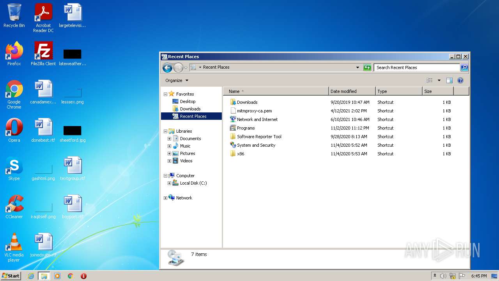This screenshot has height=281, width=499.
Task: Select Google Chrome desktop icon
Action: (14, 94)
